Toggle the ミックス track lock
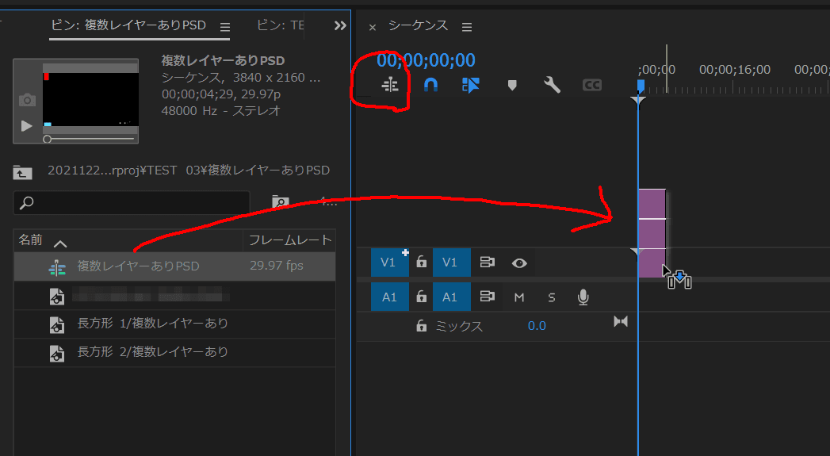This screenshot has height=456, width=830. click(x=422, y=325)
